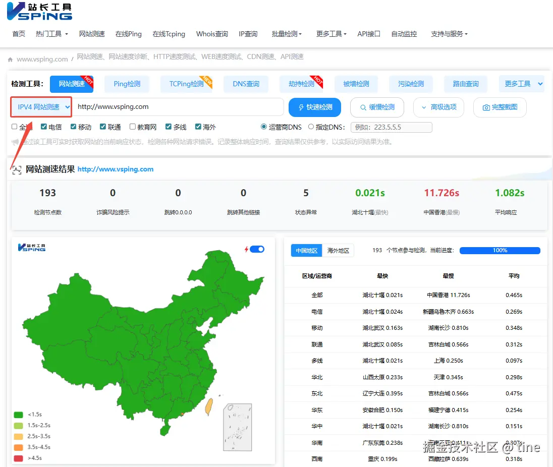This screenshot has height=467, width=553.
Task: Click the green <1.5s legend swatch
Action: 18,415
